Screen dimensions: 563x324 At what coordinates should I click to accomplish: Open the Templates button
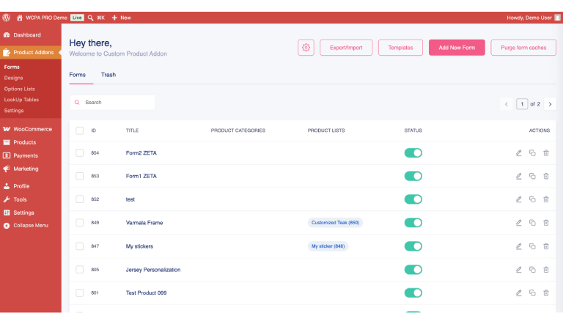(x=400, y=48)
